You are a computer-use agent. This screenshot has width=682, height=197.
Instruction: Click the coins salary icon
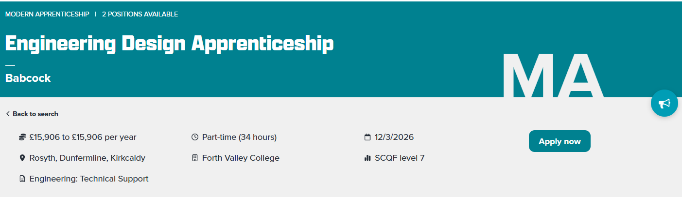click(22, 137)
